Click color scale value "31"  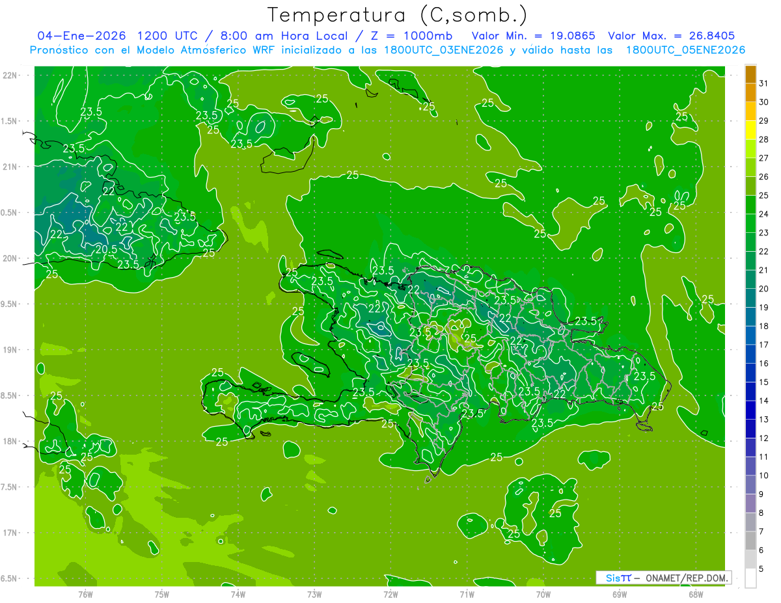click(x=764, y=83)
